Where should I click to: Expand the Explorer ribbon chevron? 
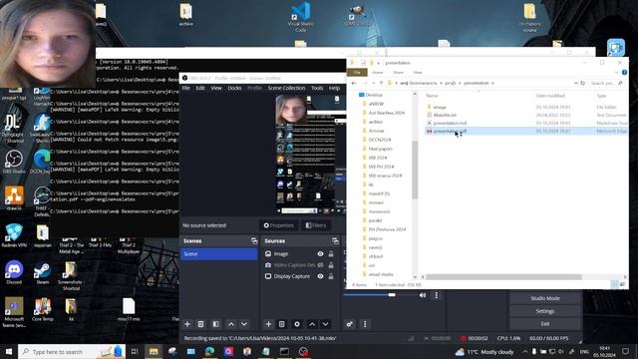point(616,73)
